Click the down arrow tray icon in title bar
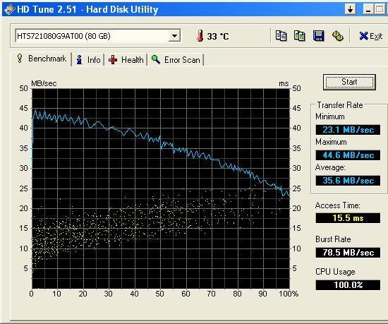388x324 pixels. 350,9
